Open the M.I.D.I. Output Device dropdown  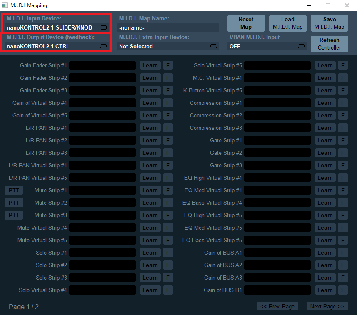coord(56,46)
